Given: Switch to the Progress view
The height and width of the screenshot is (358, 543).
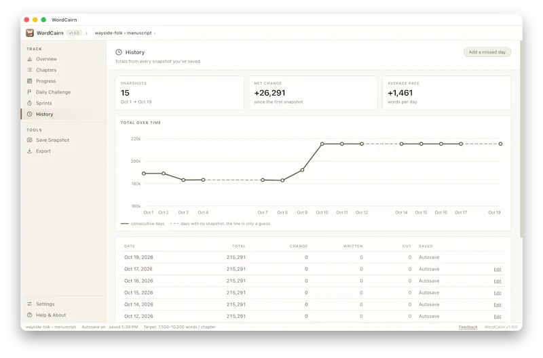Looking at the screenshot, I should tap(63, 81).
